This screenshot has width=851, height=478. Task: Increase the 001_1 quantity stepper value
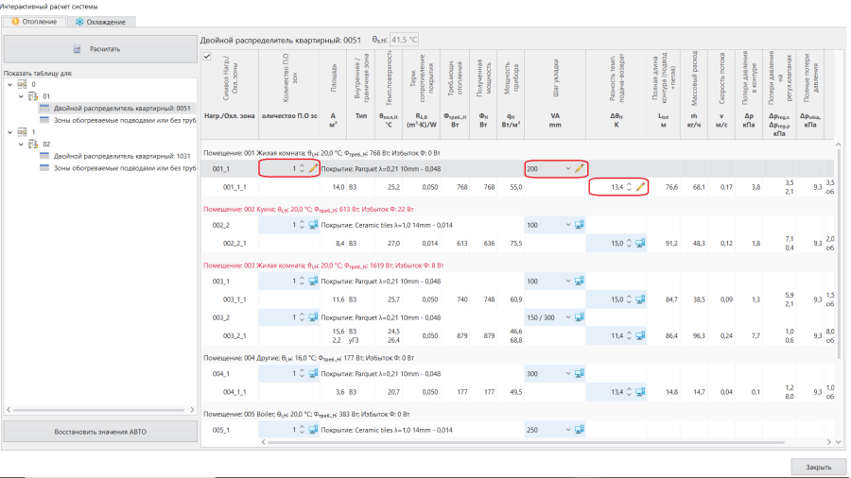tap(302, 166)
